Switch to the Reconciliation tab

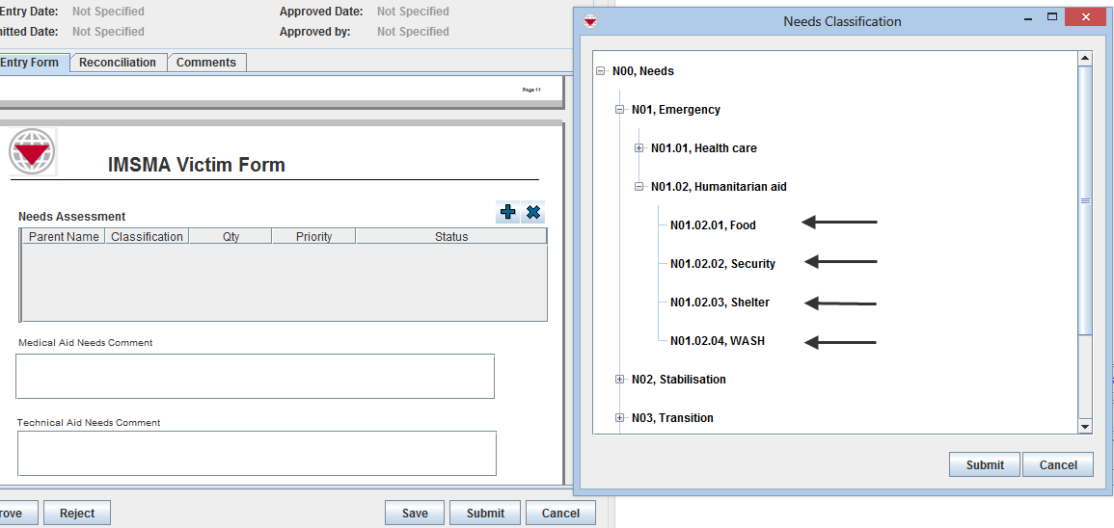118,63
